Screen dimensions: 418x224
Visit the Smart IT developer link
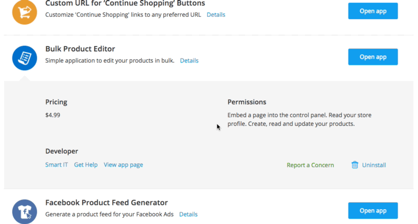pos(57,164)
